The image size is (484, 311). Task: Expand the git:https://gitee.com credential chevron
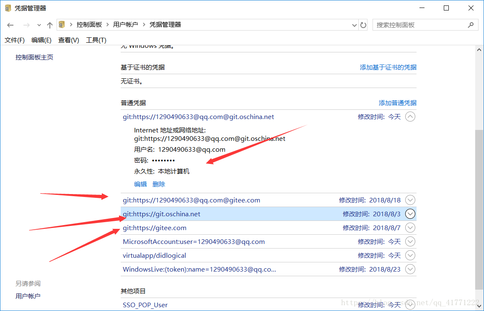click(410, 228)
